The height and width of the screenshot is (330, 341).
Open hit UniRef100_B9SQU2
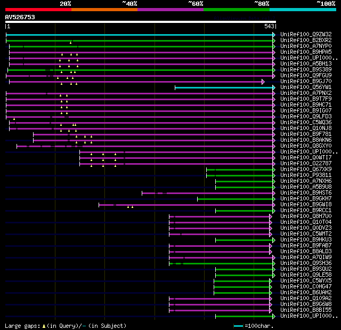click(306, 269)
